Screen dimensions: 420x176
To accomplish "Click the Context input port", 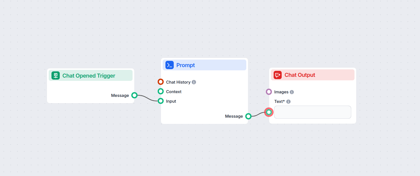I will (x=161, y=91).
